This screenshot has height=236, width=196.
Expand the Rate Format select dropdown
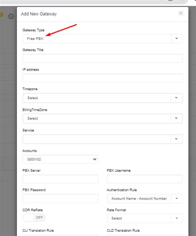point(145,218)
